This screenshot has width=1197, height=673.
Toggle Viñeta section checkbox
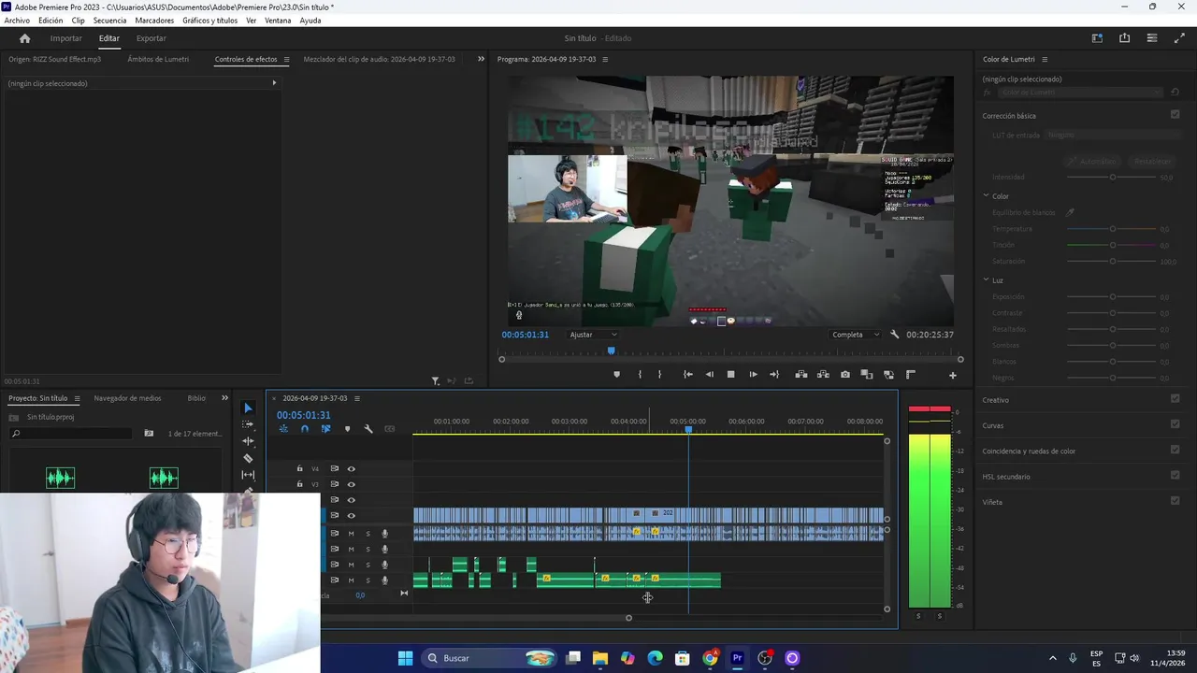pos(1175,500)
